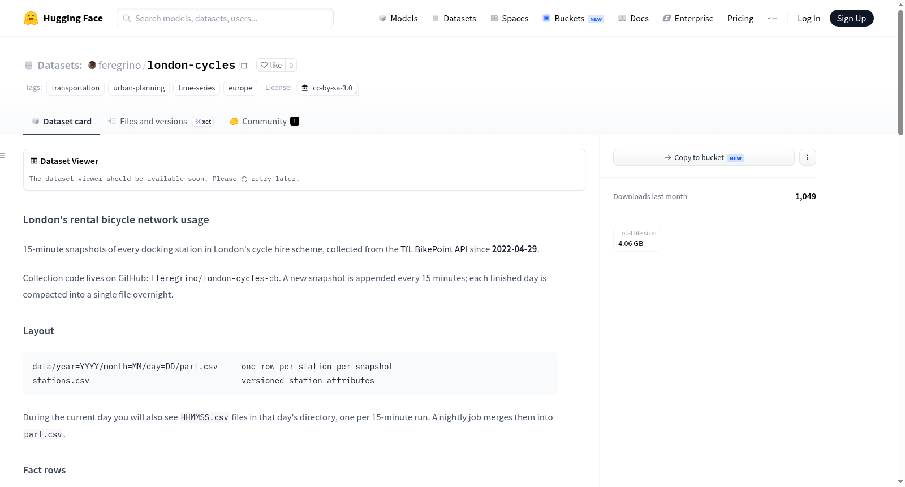The image size is (905, 487).
Task: Click the heart like button
Action: 271,65
